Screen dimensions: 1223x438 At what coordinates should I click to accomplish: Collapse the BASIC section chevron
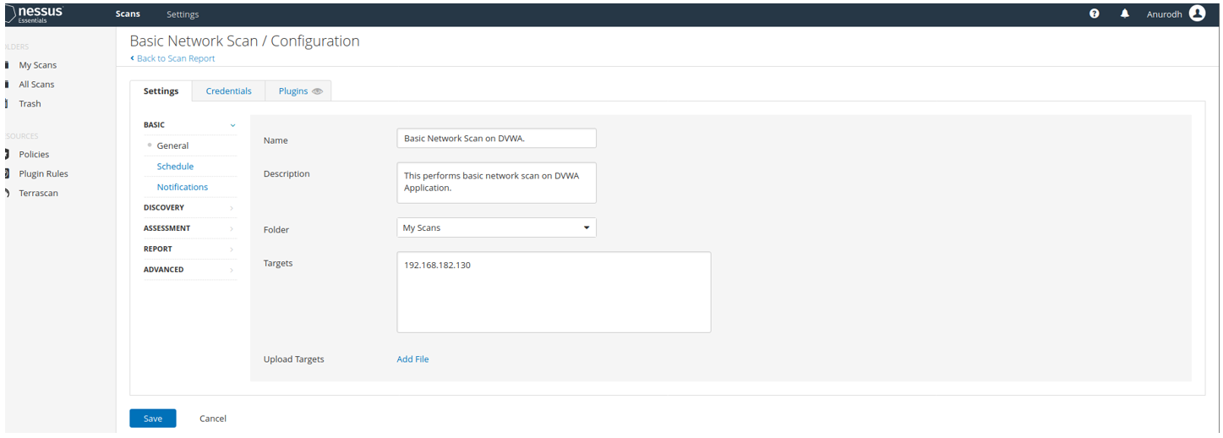(232, 125)
